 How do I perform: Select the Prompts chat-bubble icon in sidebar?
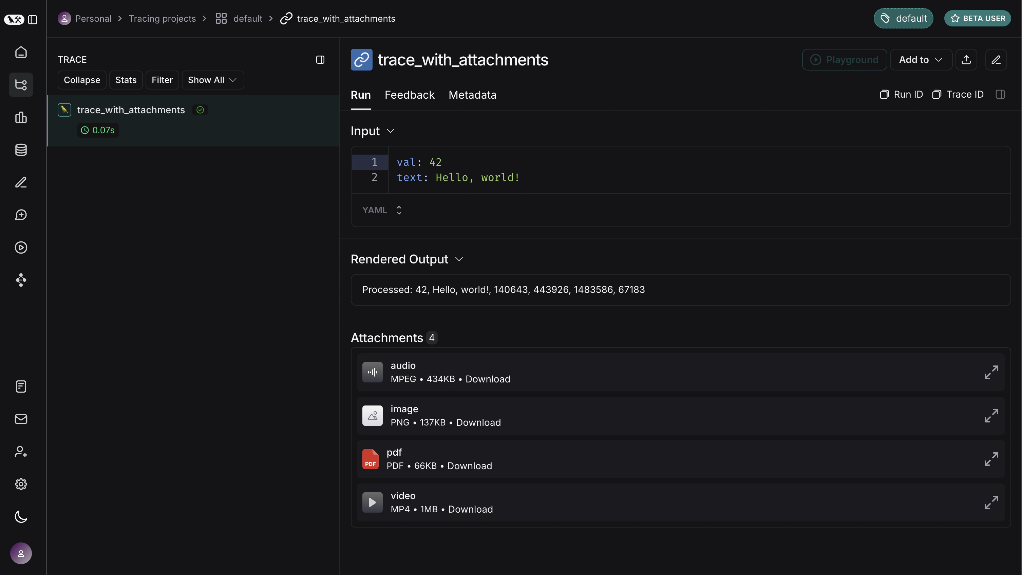(21, 215)
